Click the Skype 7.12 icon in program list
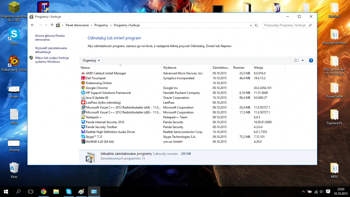 (83, 137)
